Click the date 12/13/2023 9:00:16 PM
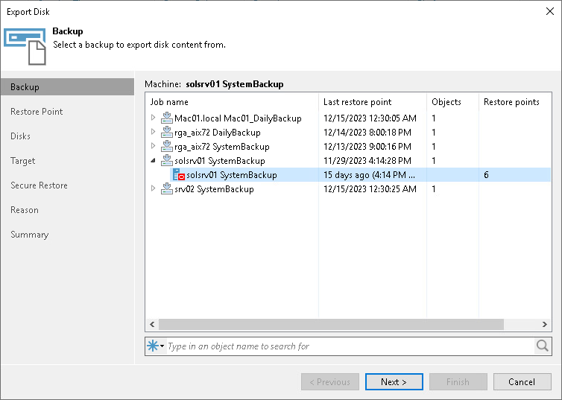 pos(367,147)
